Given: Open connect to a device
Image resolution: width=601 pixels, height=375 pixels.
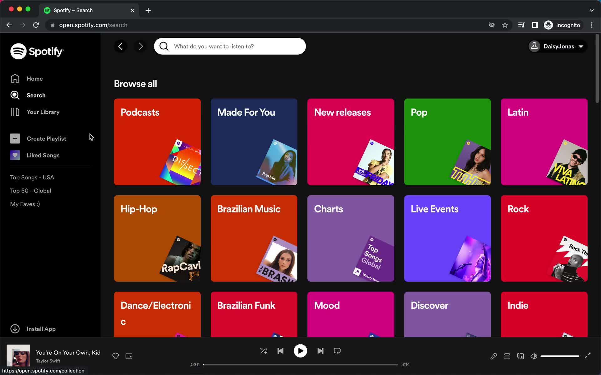Looking at the screenshot, I should [521, 356].
